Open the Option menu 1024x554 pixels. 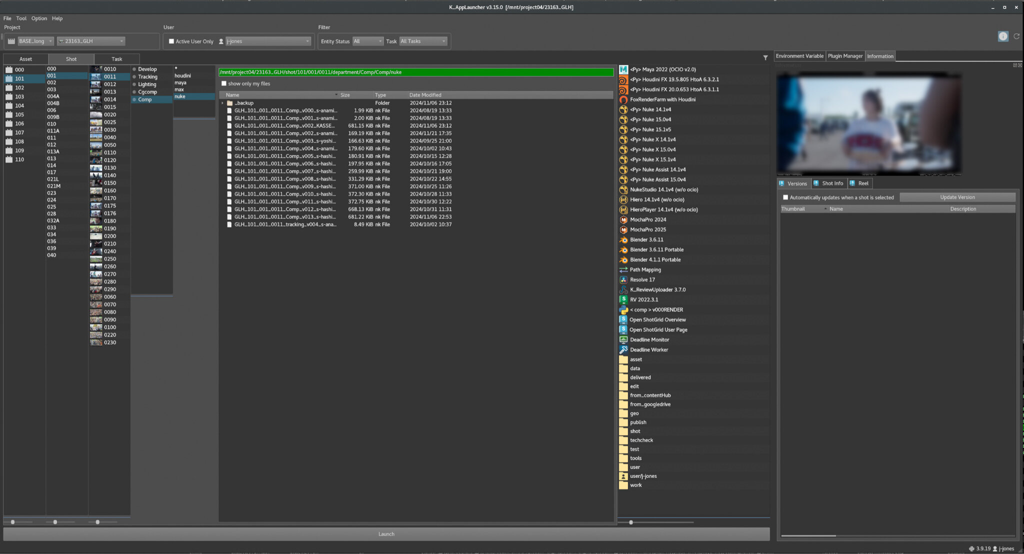point(39,18)
